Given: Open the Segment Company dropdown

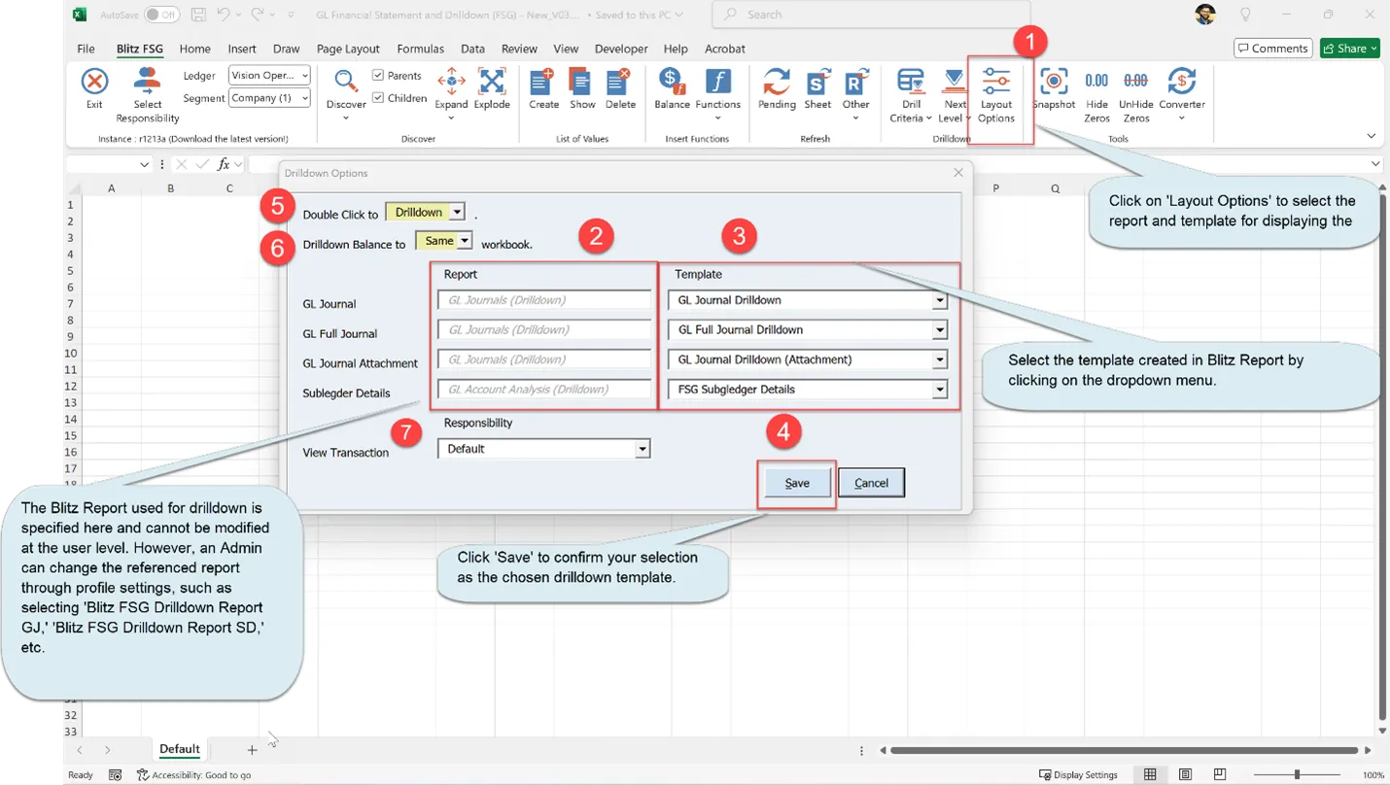Looking at the screenshot, I should (304, 98).
